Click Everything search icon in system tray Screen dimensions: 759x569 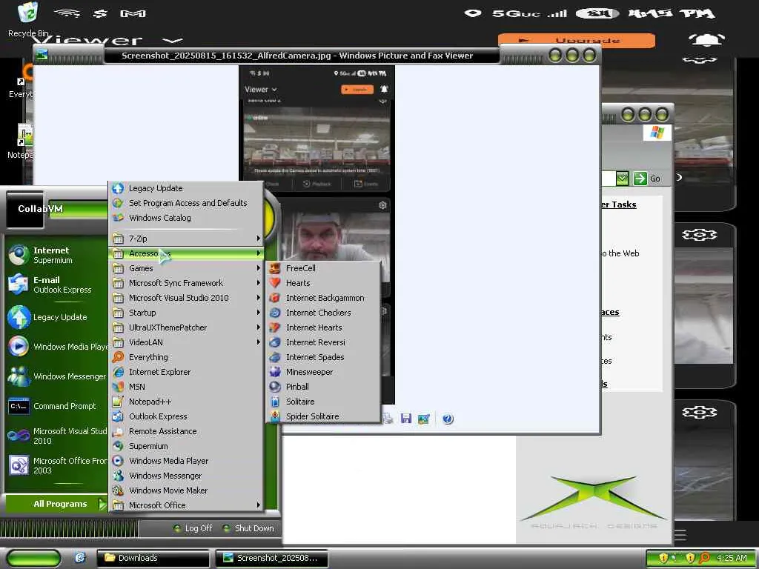point(704,558)
